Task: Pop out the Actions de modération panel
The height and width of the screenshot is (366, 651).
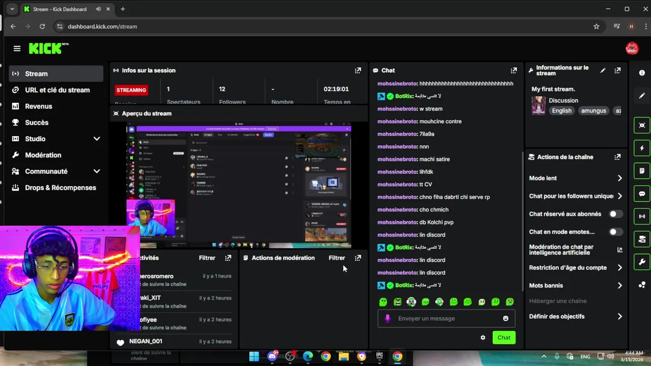Action: pyautogui.click(x=358, y=258)
